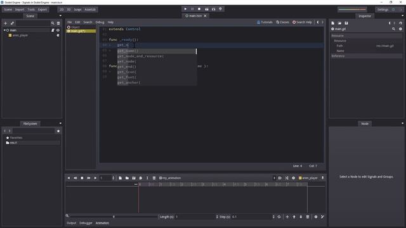Open script attached to main node
406x228 pixels.
[53, 30]
